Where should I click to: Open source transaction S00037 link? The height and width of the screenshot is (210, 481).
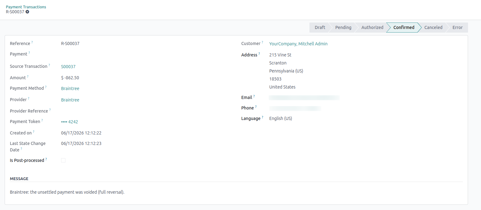click(x=68, y=67)
